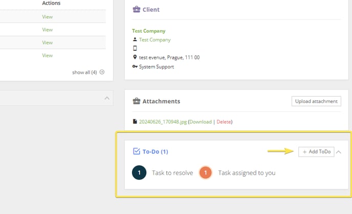The image size is (352, 214).
Task: Click the first View action link
Action: tap(48, 17)
